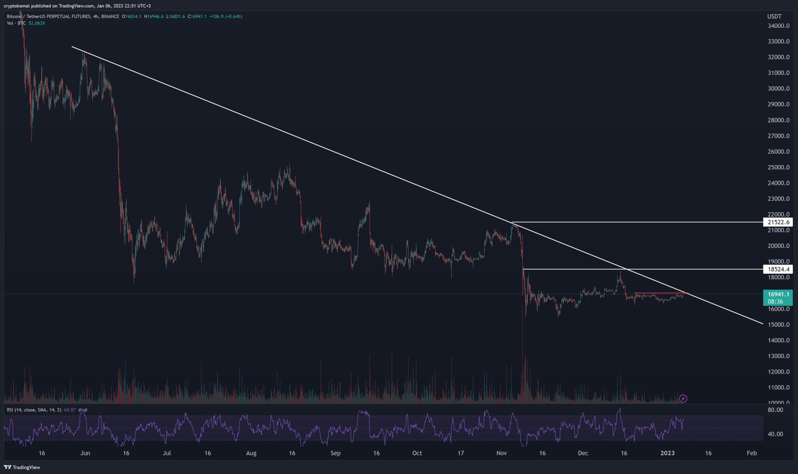Click the short red horizontal line near the current price
Screen dimensions: 798x474
pyautogui.click(x=659, y=293)
